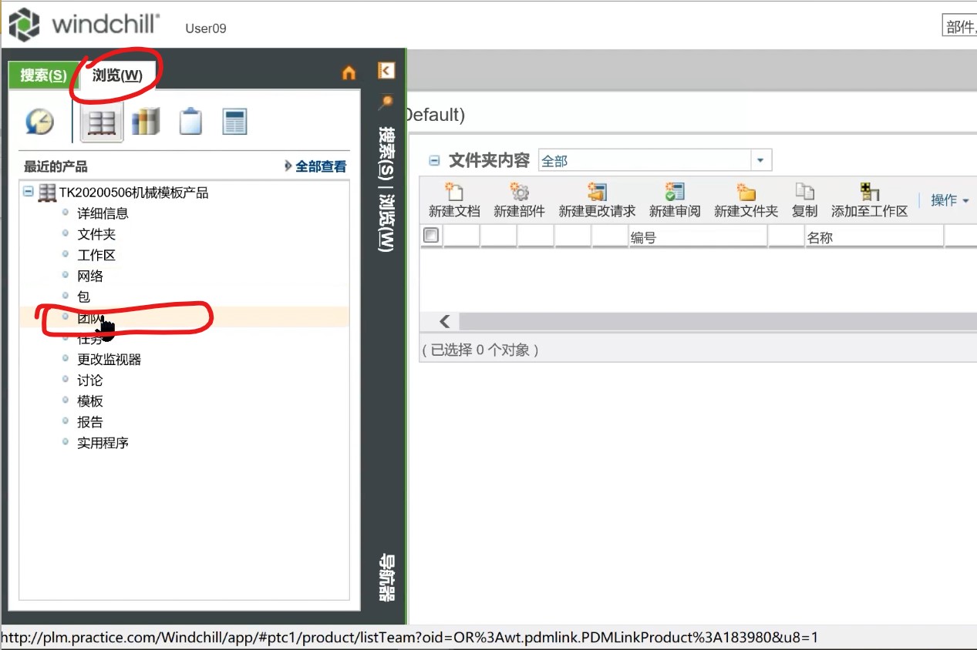
Task: Collapse the 文件夹内容 section
Action: 434,160
